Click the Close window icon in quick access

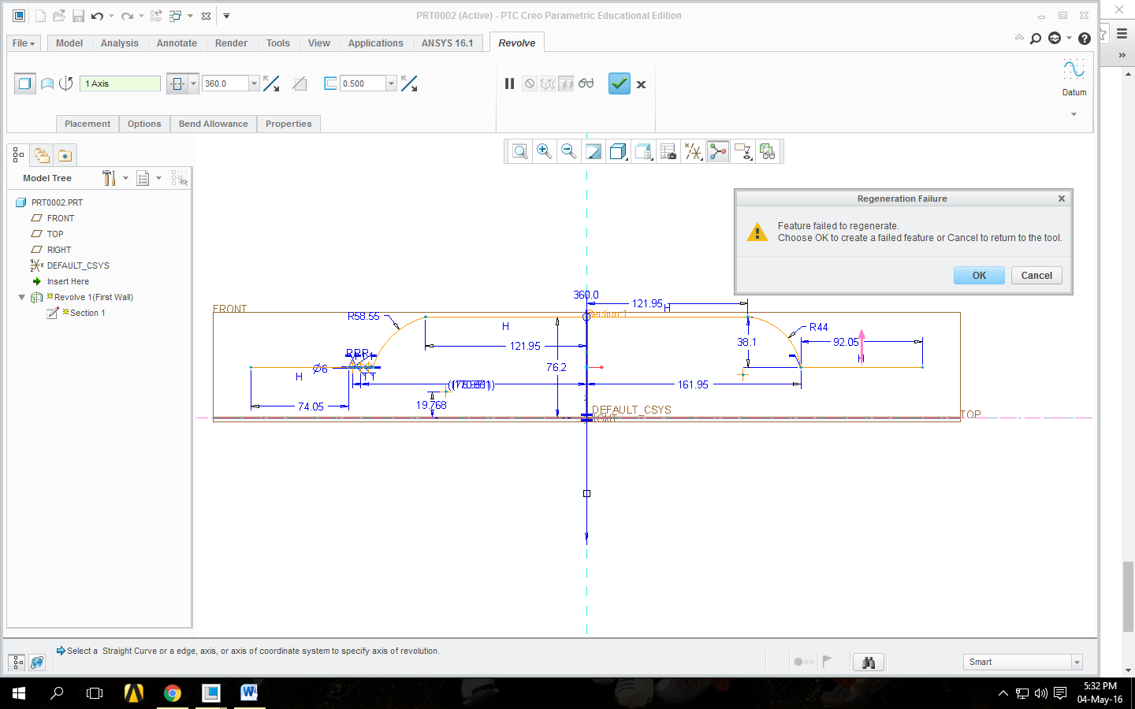click(207, 16)
